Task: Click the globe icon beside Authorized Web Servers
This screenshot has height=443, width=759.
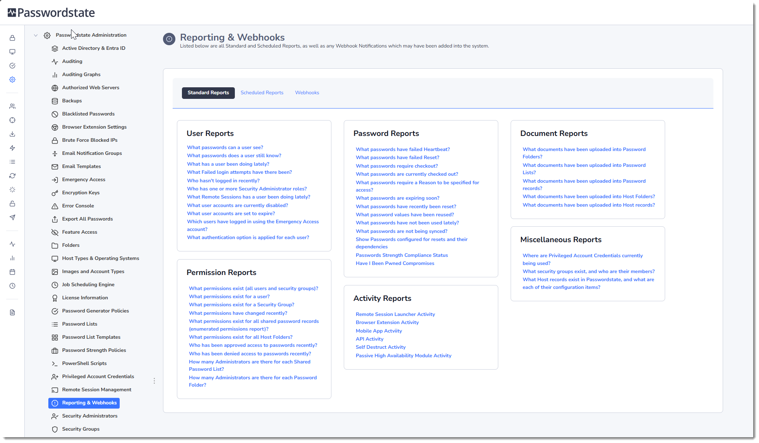Action: click(x=55, y=88)
